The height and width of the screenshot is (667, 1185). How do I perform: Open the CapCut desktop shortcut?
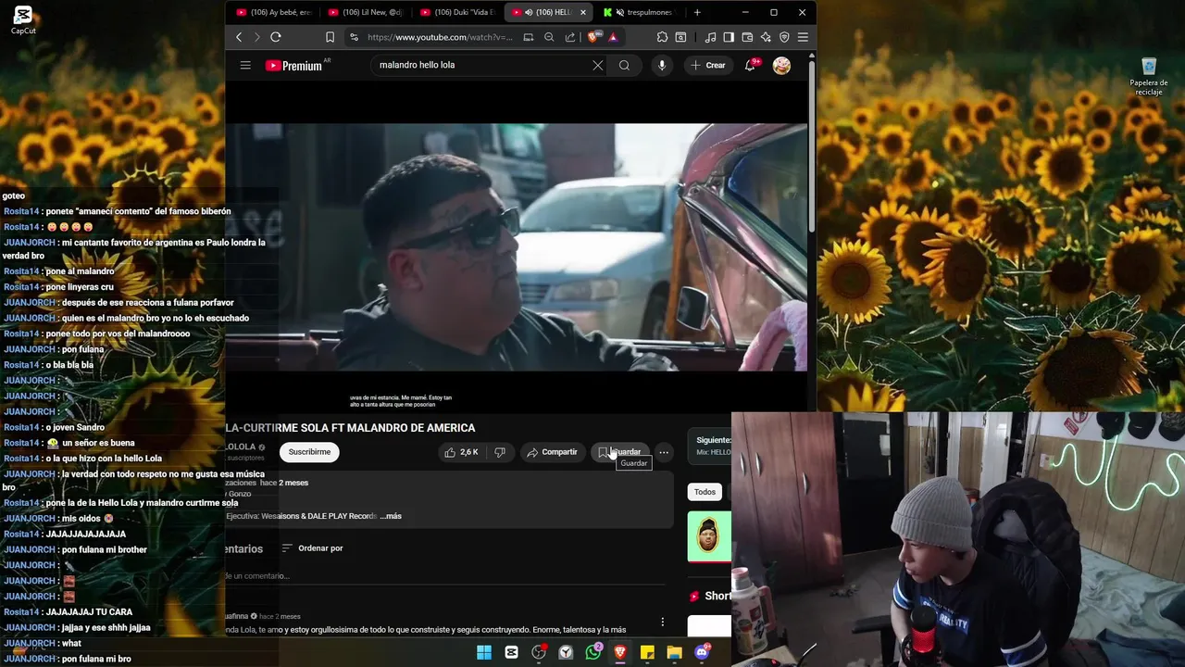click(x=23, y=19)
